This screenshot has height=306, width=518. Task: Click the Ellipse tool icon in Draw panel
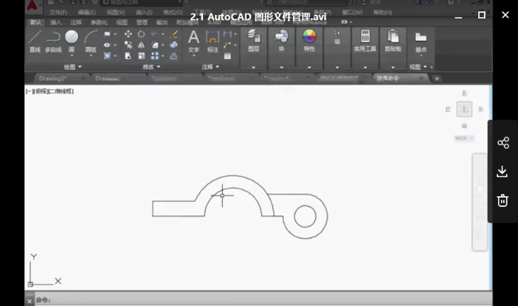pos(107,45)
